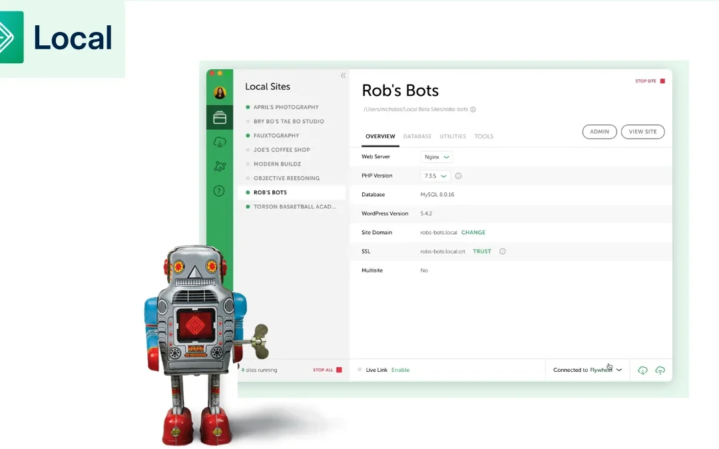Select Joe's Coffee Shop in site list
Image resolution: width=719 pixels, height=449 pixels.
tap(282, 150)
